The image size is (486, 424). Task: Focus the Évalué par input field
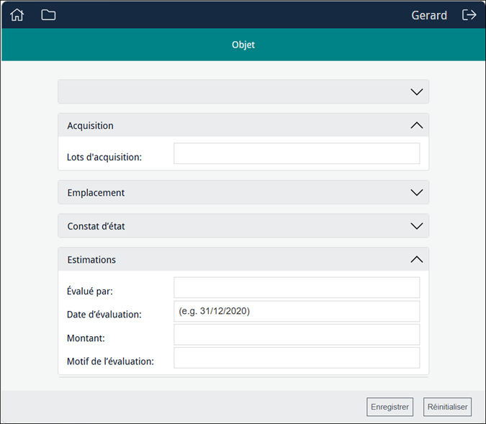297,288
